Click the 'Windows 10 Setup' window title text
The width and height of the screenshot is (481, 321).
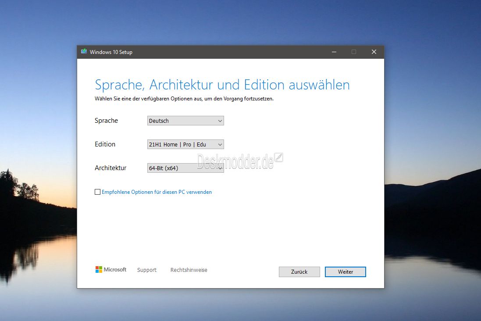tap(111, 52)
